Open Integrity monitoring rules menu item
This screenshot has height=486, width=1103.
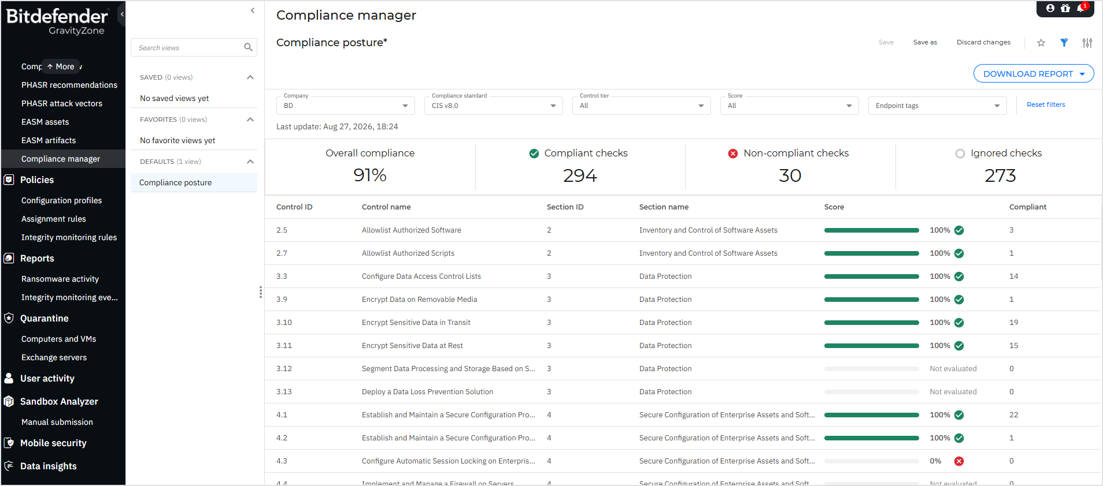tap(69, 237)
